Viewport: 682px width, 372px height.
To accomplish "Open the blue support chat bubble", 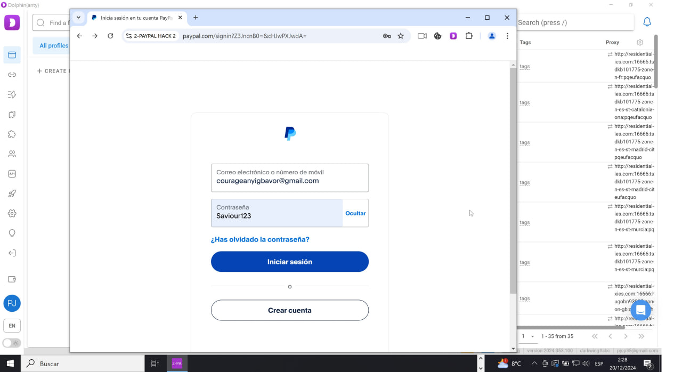I will [641, 310].
